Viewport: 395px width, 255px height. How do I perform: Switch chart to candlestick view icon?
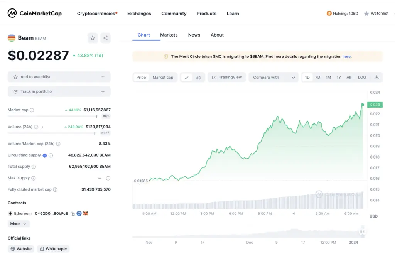pos(198,77)
